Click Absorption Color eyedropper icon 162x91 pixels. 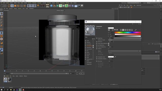point(115,57)
